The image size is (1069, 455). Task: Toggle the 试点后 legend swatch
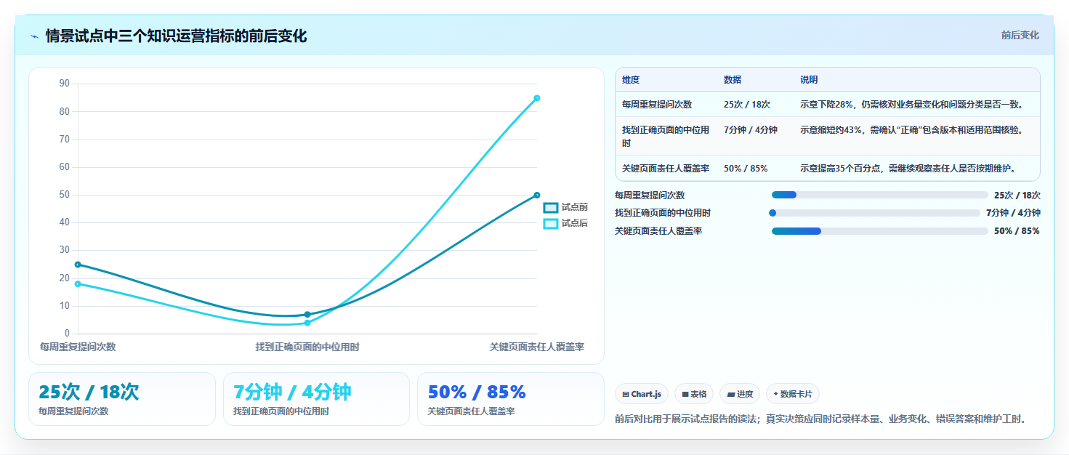(x=551, y=224)
